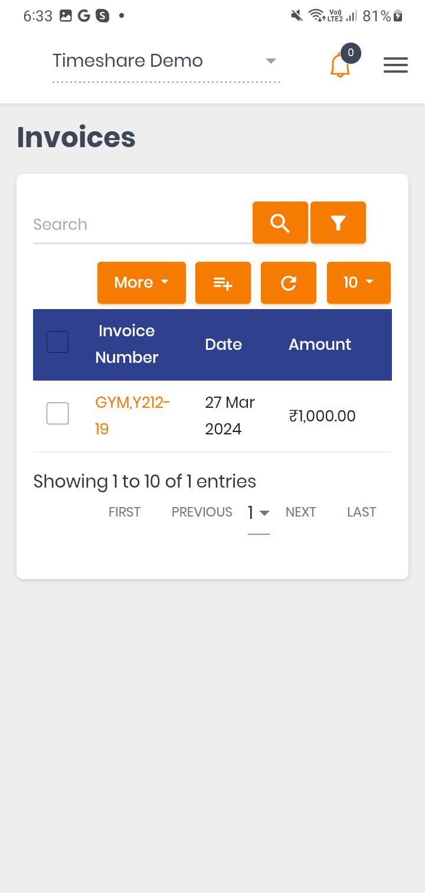Tap the battery indicator in status bar
Viewport: 425px width, 893px height.
click(x=398, y=16)
